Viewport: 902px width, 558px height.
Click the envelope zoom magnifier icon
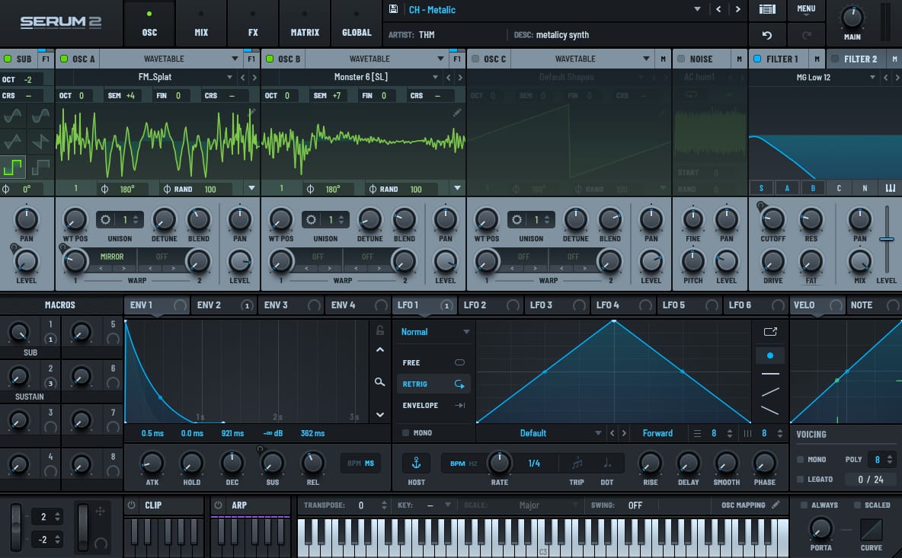pyautogui.click(x=379, y=381)
